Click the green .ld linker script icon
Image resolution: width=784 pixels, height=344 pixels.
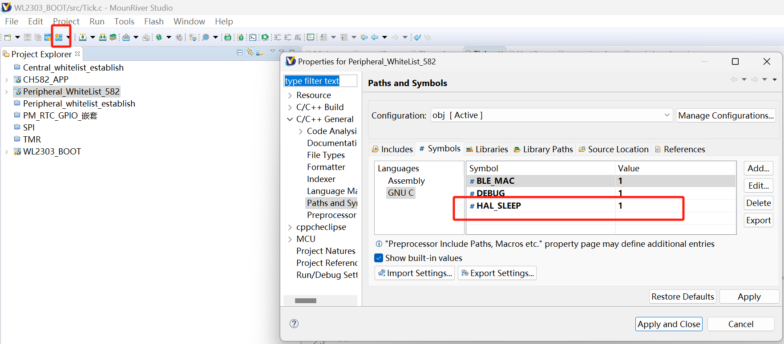click(227, 37)
